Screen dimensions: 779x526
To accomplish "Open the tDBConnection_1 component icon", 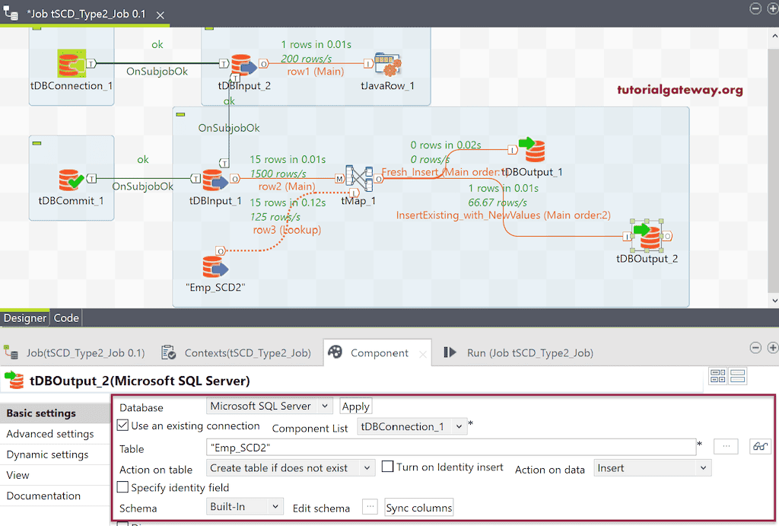I will point(72,65).
